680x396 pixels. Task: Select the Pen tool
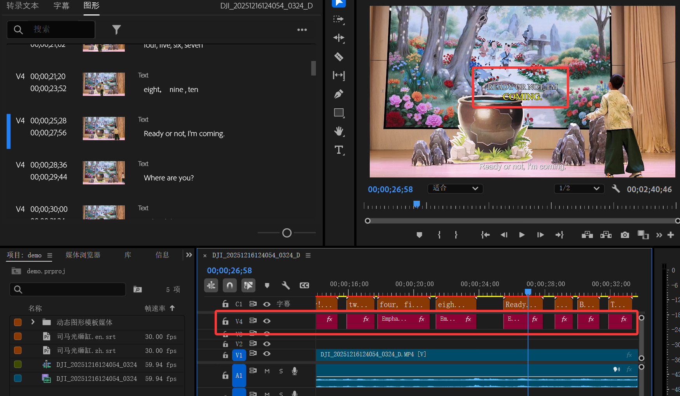point(339,94)
